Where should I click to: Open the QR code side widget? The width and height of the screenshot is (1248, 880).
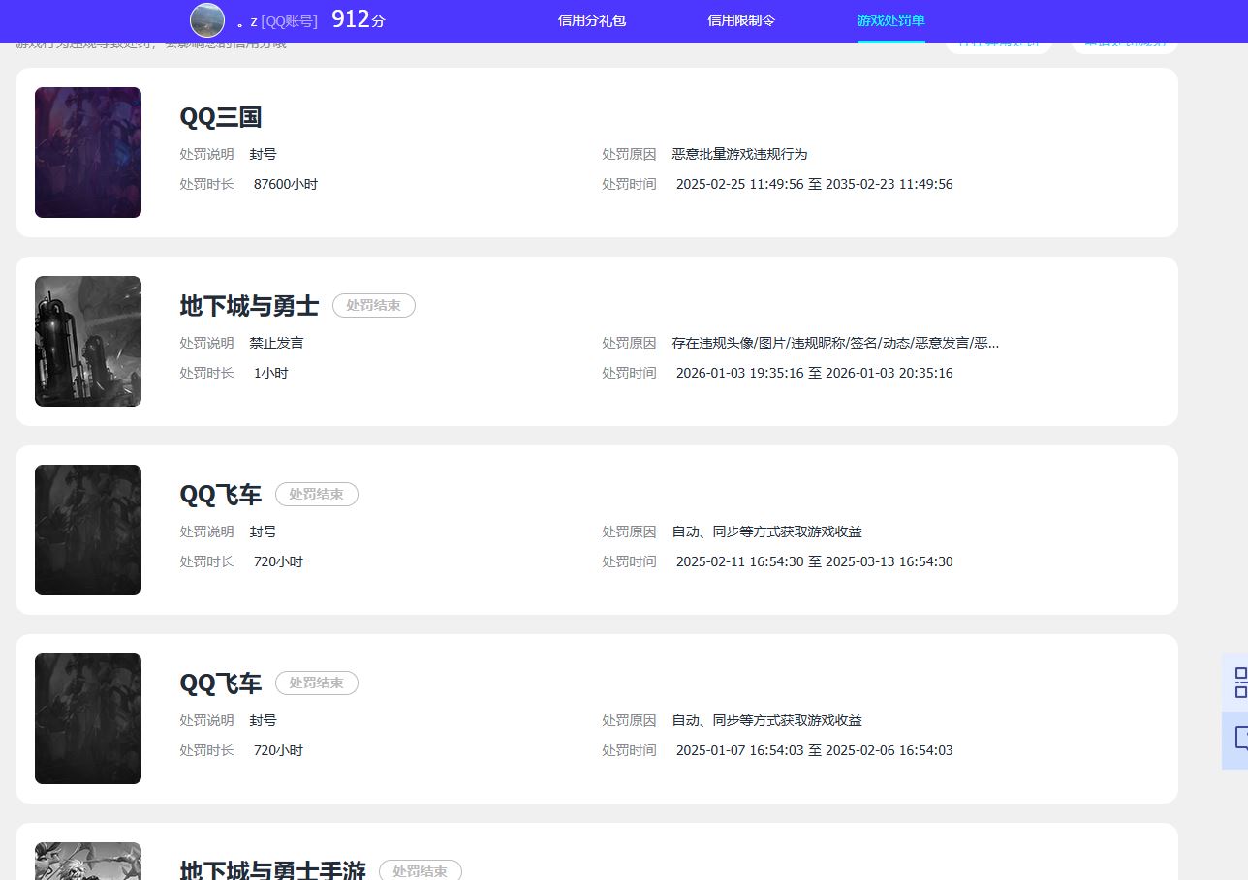click(1236, 683)
